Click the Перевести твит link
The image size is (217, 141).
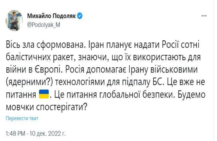(x=22, y=118)
